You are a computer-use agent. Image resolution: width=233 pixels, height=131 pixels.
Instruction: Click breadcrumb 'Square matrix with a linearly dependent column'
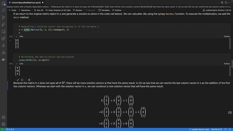(x=28, y=7)
